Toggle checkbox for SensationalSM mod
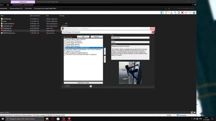 pos(65,44)
